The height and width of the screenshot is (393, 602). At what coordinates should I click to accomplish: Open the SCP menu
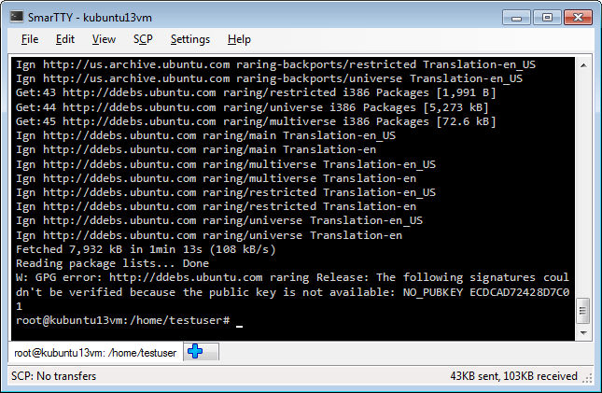[x=143, y=39]
